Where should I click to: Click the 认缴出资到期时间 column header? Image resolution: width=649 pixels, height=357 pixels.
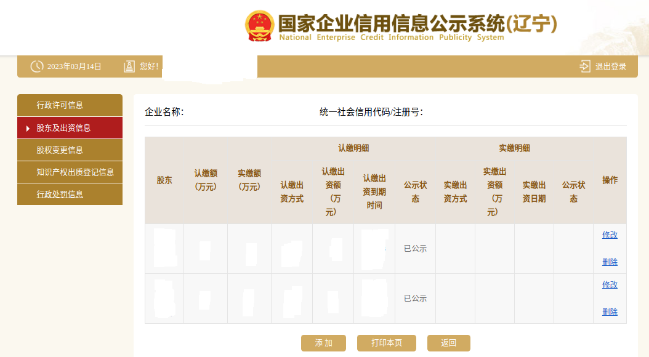tap(374, 191)
